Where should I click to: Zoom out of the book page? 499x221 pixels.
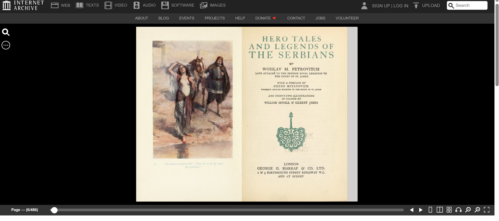pyautogui.click(x=468, y=210)
